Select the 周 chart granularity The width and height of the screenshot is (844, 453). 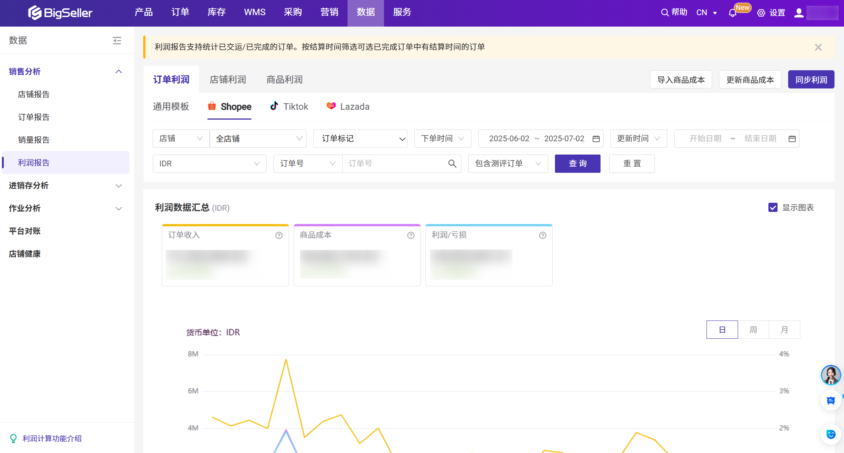[x=753, y=330]
